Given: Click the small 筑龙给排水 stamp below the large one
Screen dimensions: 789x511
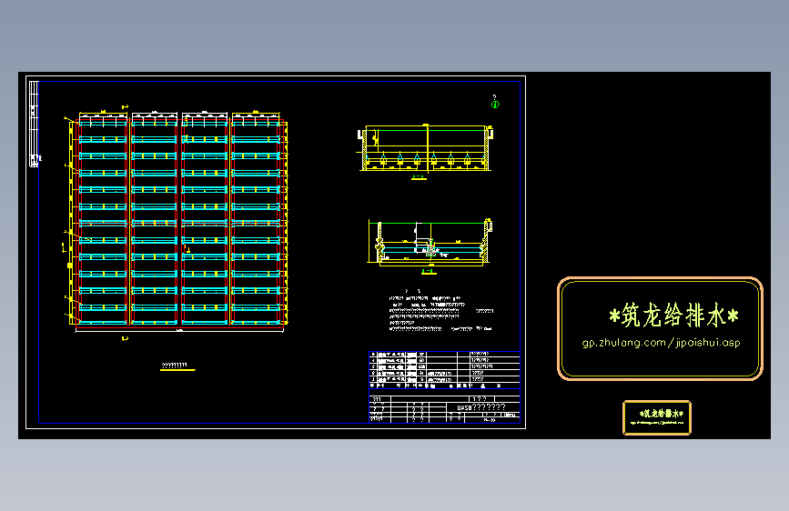Looking at the screenshot, I should 657,417.
